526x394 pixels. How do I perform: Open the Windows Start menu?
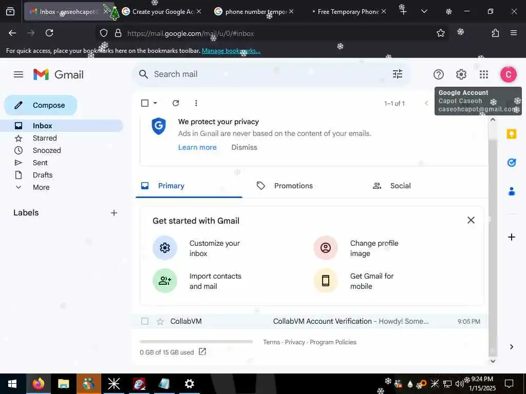coord(12,384)
